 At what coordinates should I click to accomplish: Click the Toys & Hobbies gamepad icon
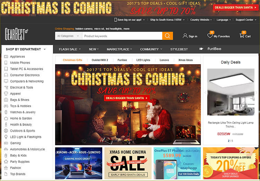tap(6, 106)
